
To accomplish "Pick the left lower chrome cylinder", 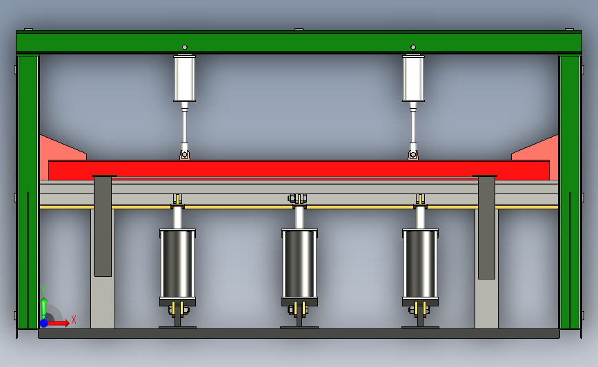I will [177, 264].
